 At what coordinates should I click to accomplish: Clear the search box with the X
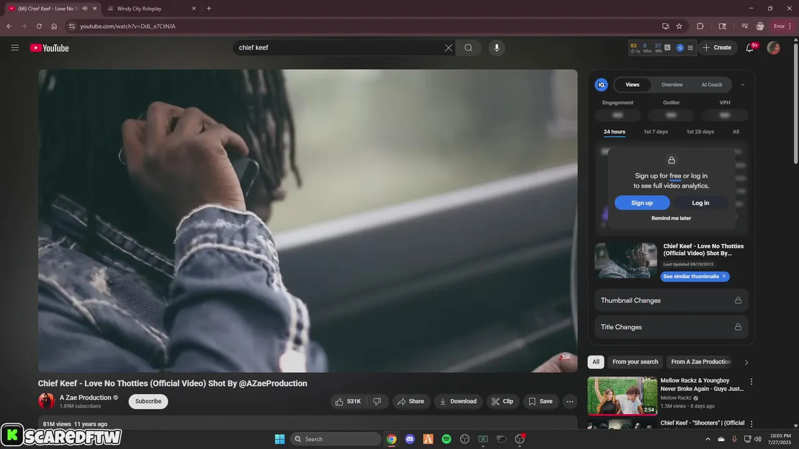[x=448, y=48]
